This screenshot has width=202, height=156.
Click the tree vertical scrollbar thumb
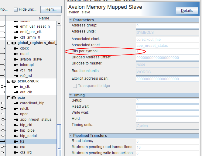click(x=59, y=140)
